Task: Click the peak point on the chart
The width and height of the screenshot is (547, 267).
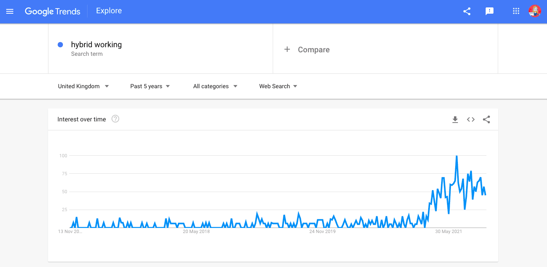Action: tap(456, 156)
